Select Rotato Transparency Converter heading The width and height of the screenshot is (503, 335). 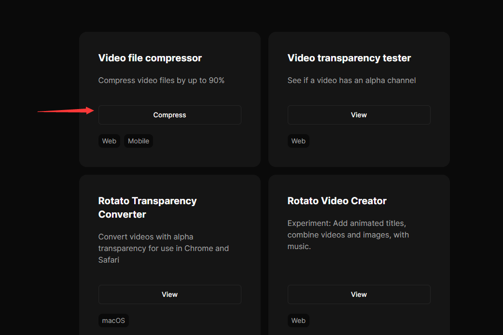click(x=147, y=208)
